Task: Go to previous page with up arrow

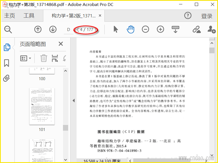Action: pos(38,29)
